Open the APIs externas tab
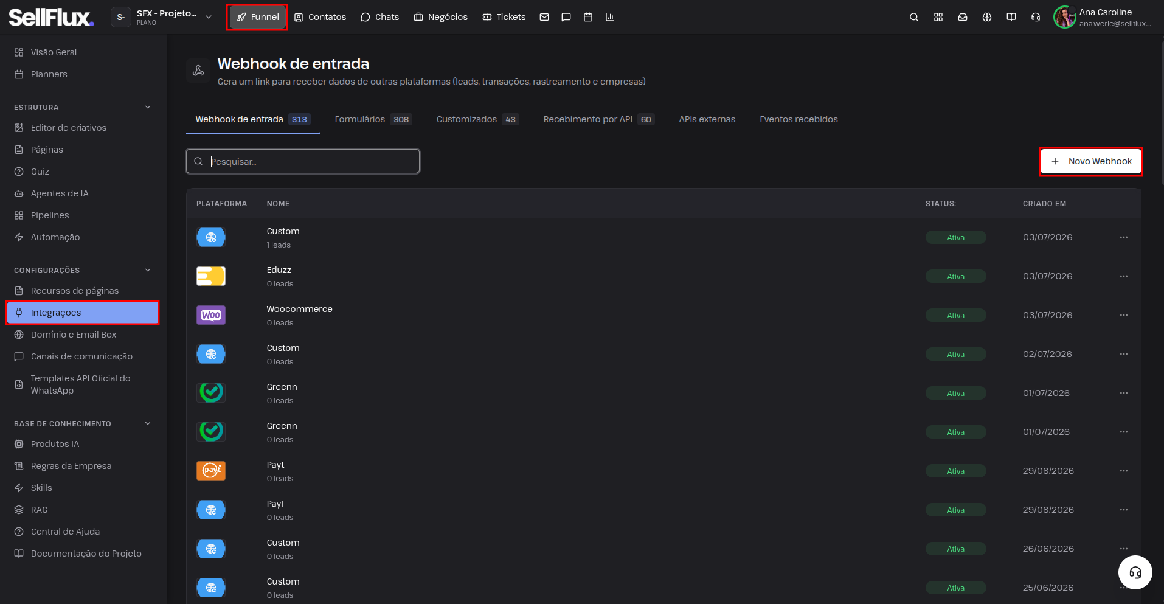Viewport: 1164px width, 604px height. click(707, 119)
